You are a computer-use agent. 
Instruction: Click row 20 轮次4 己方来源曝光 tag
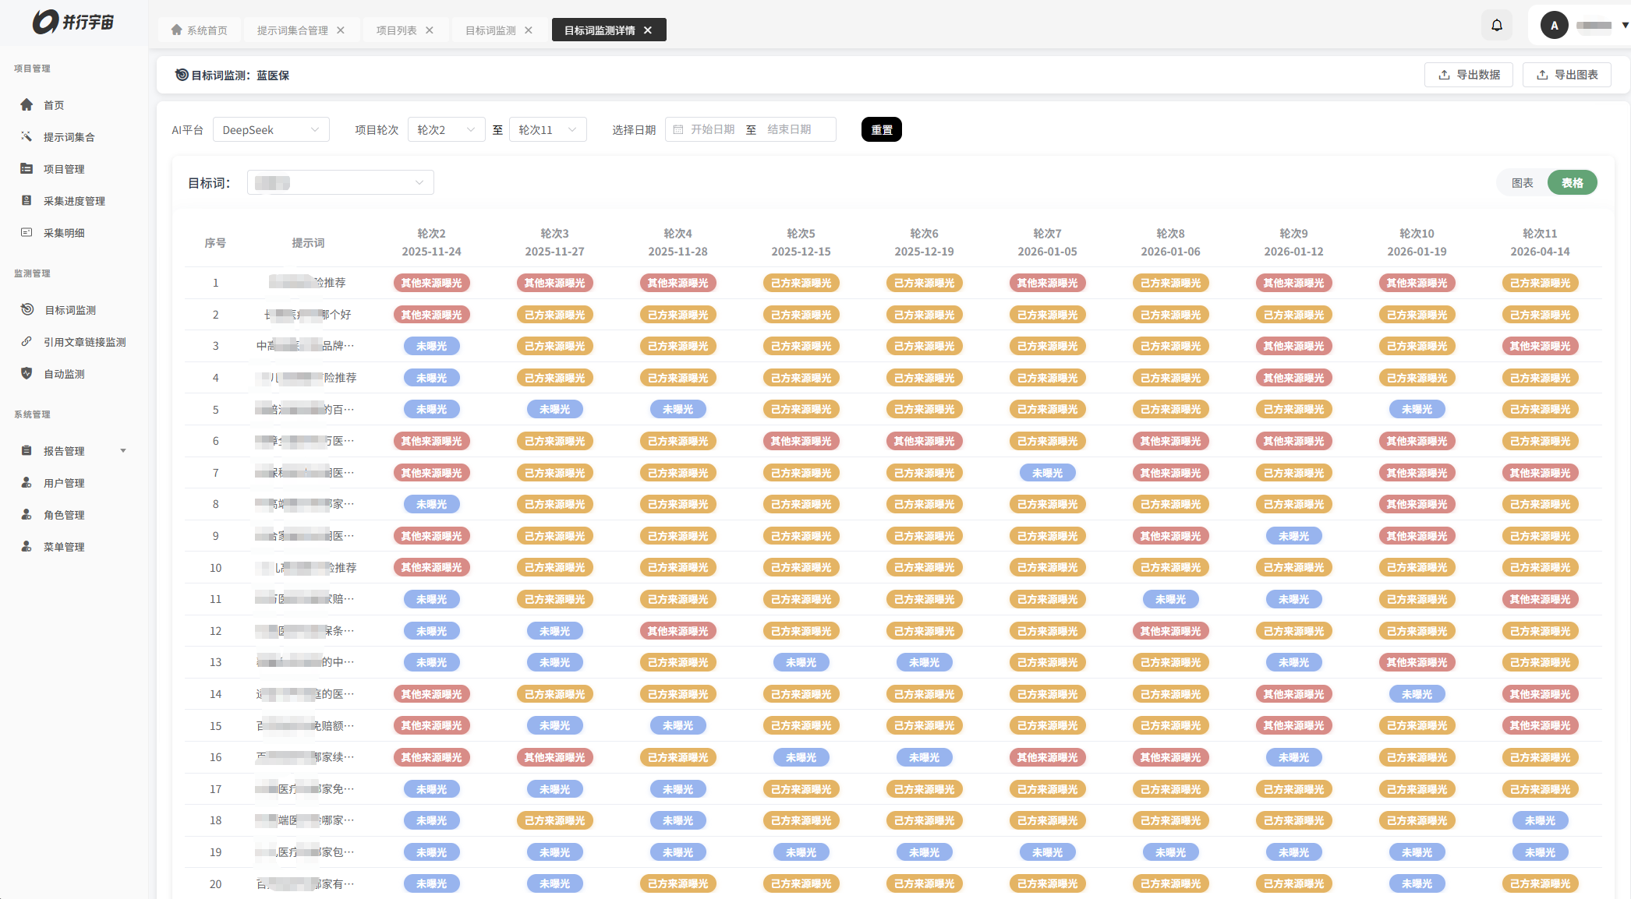678,883
